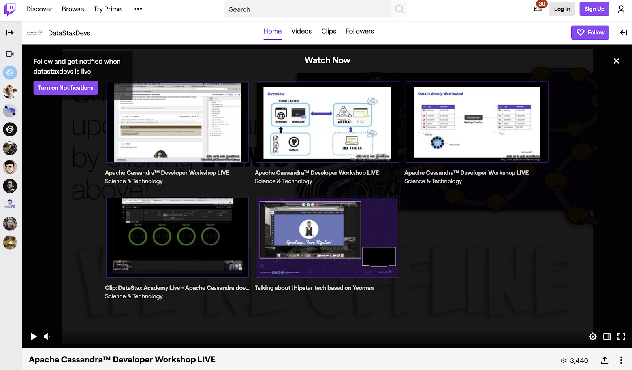Image resolution: width=632 pixels, height=370 pixels.
Task: Play the video stream
Action: point(34,336)
